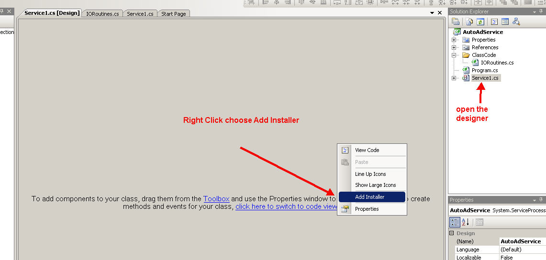
Task: Sort Properties grid alphabetically
Action: [x=466, y=222]
